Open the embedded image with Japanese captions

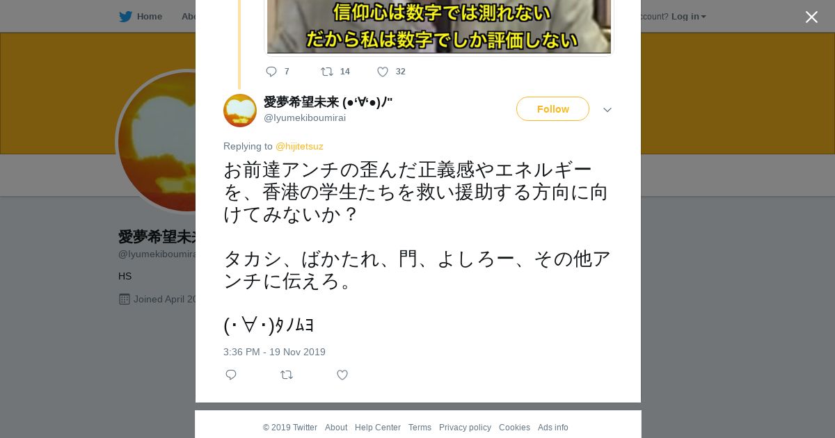pyautogui.click(x=439, y=26)
